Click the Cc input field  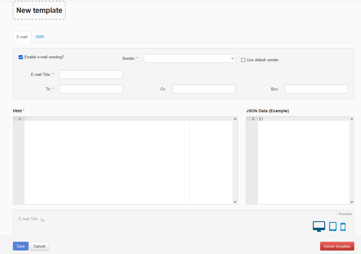pyautogui.click(x=204, y=89)
